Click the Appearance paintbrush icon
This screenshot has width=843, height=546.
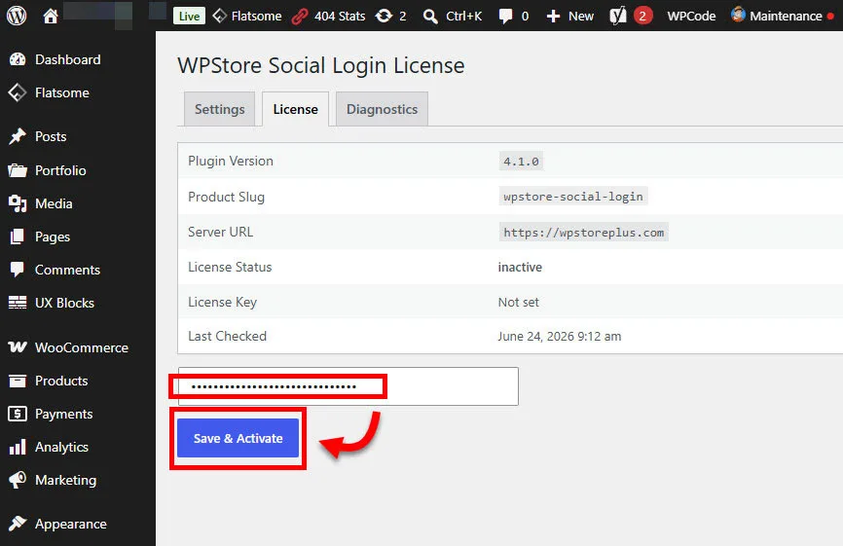[18, 524]
